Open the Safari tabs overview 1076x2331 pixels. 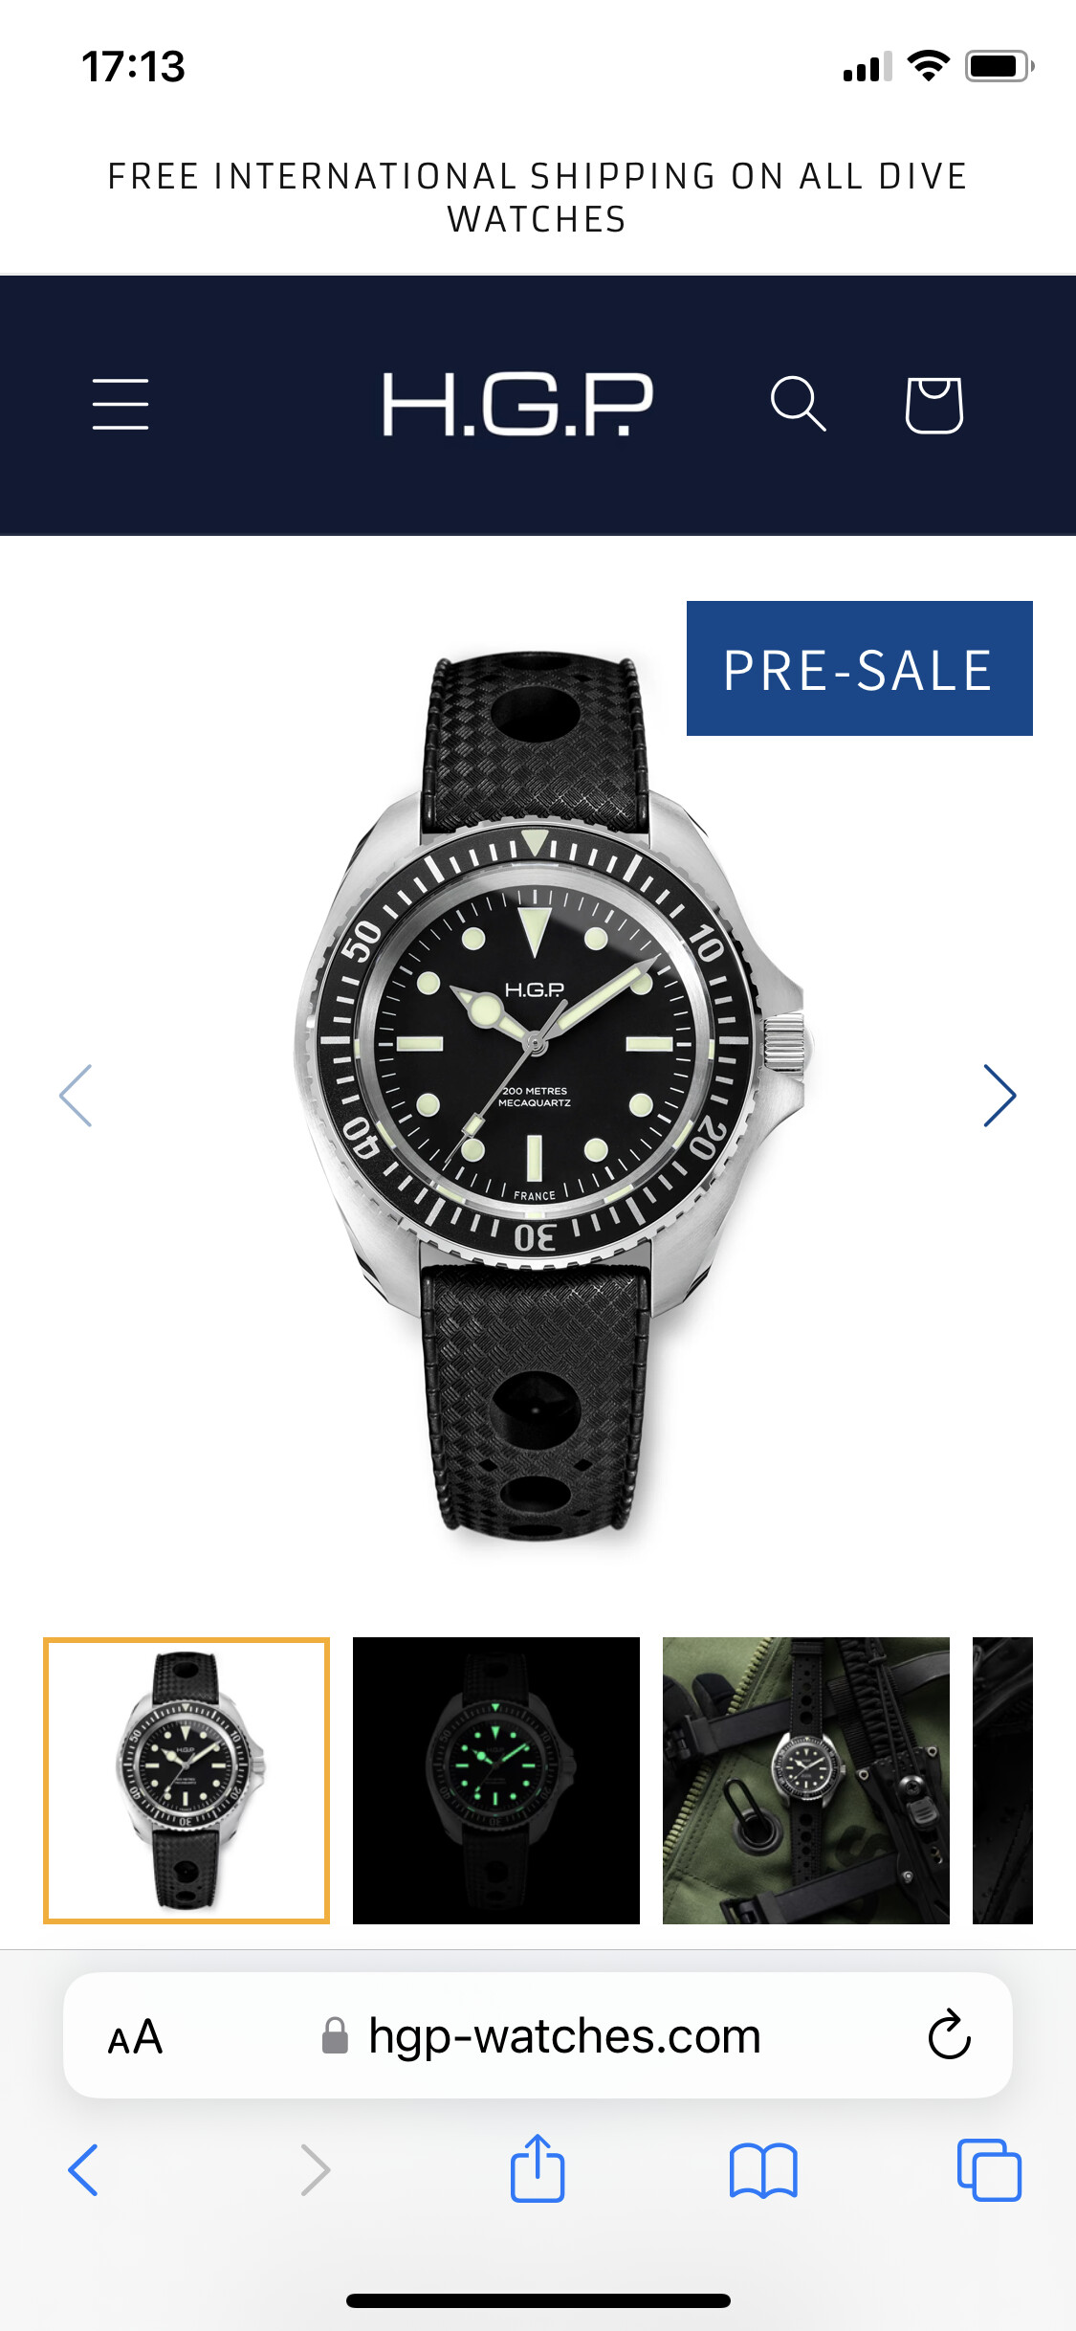(989, 2169)
